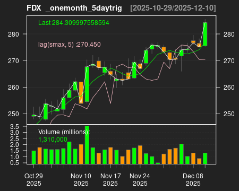
Task: Click the lag(smax, 5) :270.450 legend text
Action: tap(70, 45)
